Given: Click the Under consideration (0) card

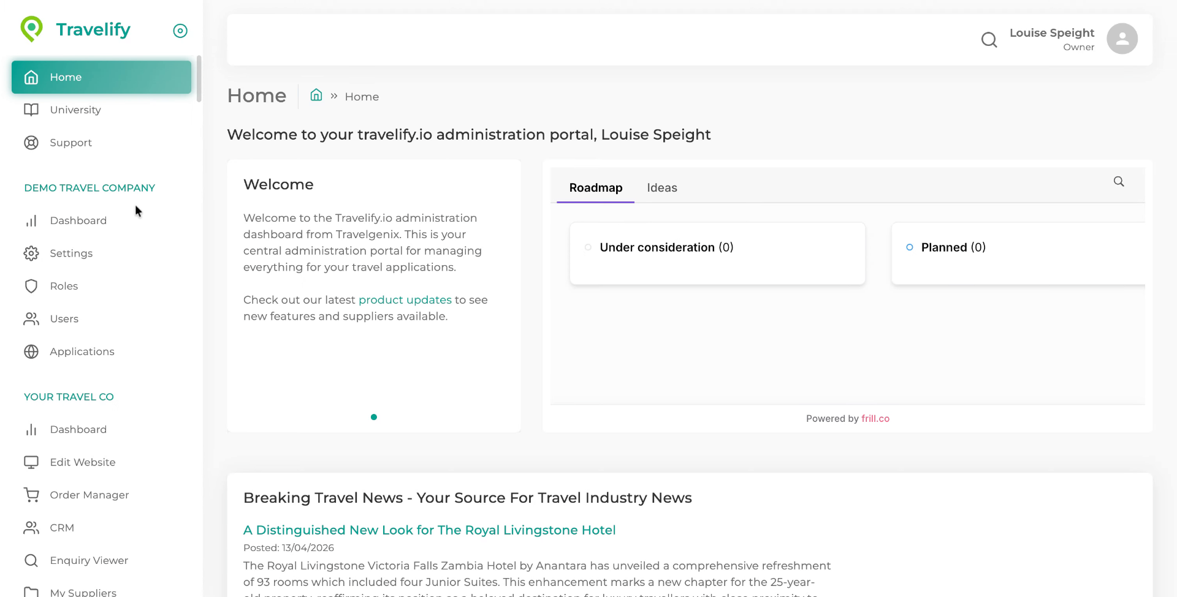Looking at the screenshot, I should (717, 253).
